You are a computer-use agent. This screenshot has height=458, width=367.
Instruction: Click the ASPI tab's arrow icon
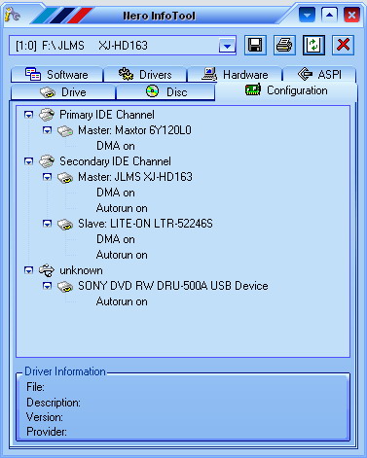click(305, 74)
